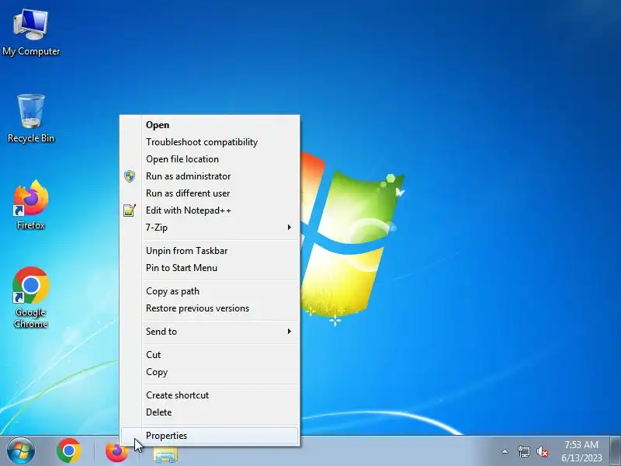This screenshot has height=466, width=621.
Task: Click the date 6/13/2023
Action: point(581,458)
